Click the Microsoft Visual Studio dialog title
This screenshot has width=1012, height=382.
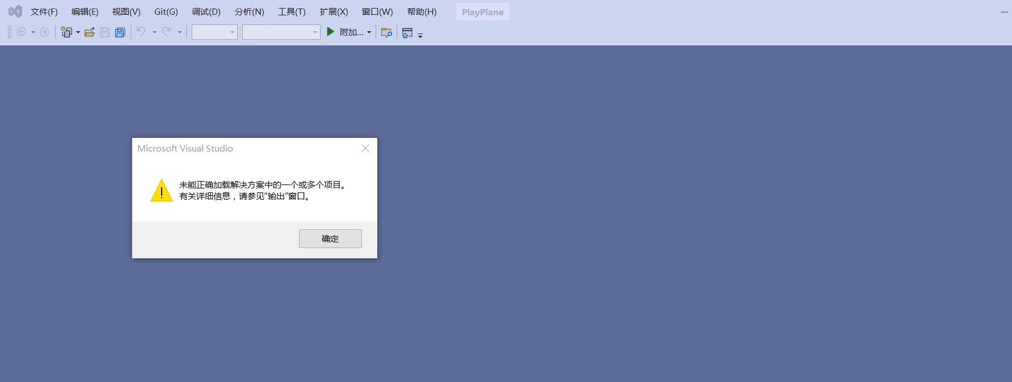185,148
